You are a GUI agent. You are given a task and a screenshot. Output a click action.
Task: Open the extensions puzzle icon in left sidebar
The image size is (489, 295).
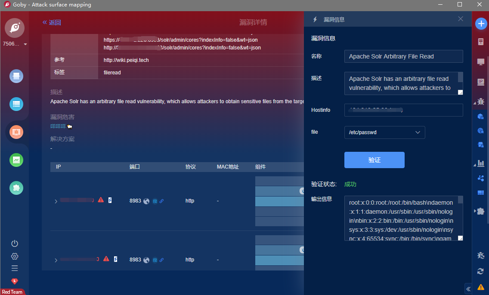(x=16, y=188)
